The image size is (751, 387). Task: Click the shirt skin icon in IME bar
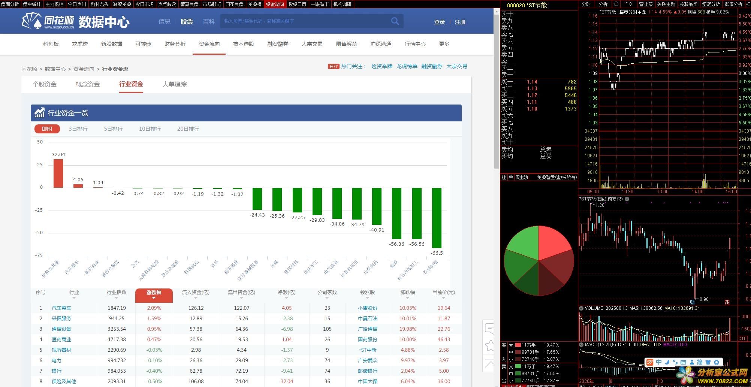click(708, 362)
